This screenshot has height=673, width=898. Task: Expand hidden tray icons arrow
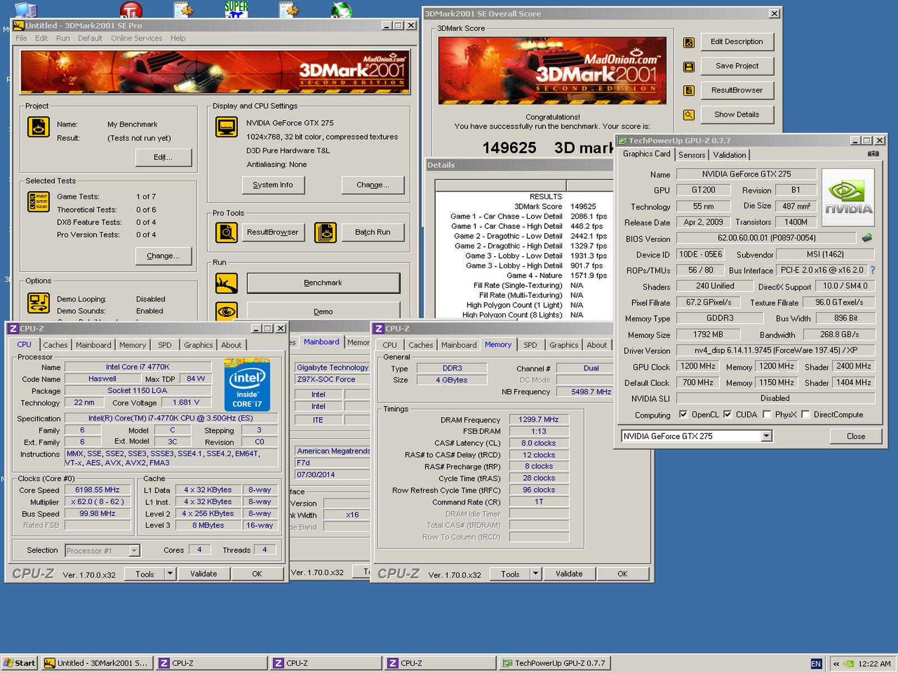[x=836, y=663]
